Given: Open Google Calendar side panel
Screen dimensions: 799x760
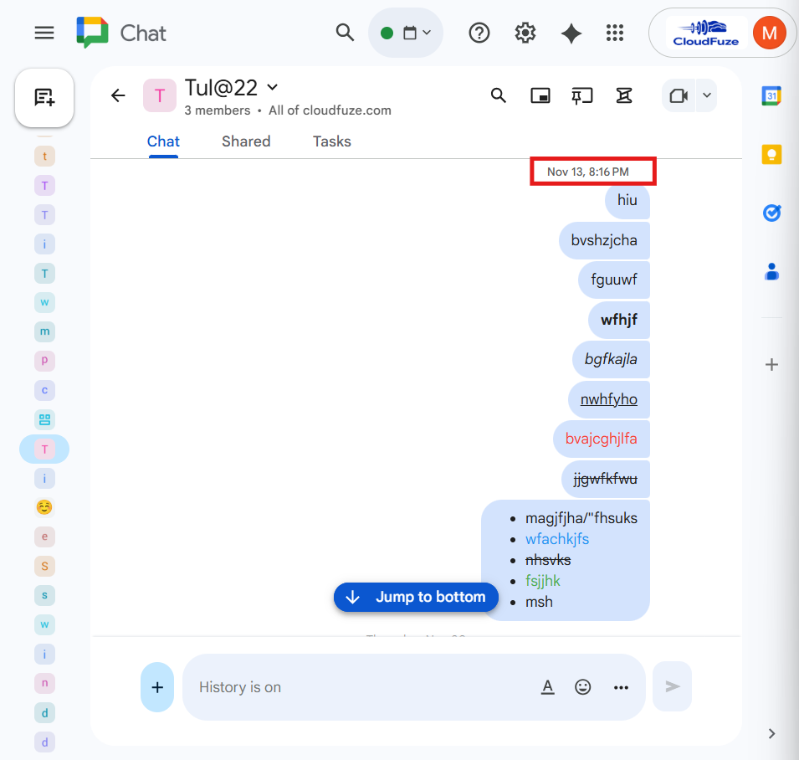Looking at the screenshot, I should click(771, 95).
